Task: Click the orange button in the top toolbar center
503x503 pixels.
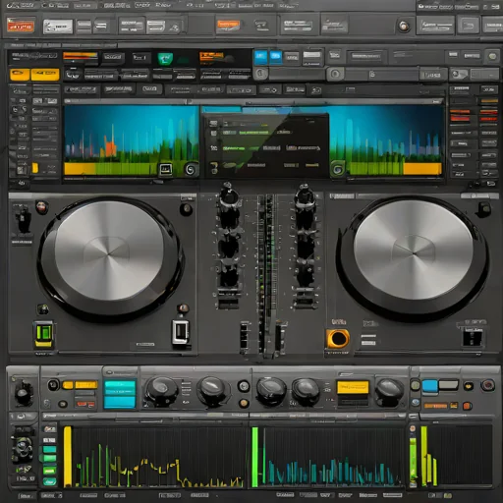Action: 228,25
